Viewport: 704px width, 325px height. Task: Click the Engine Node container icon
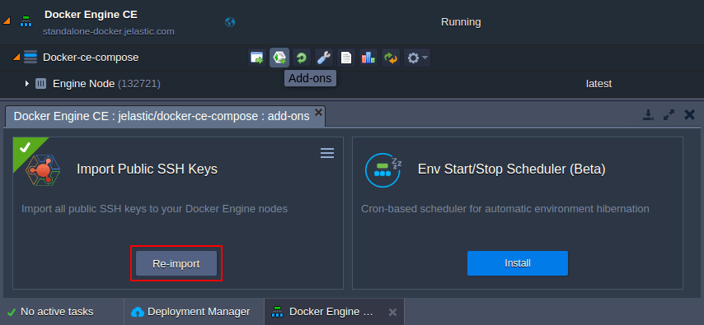click(x=41, y=83)
